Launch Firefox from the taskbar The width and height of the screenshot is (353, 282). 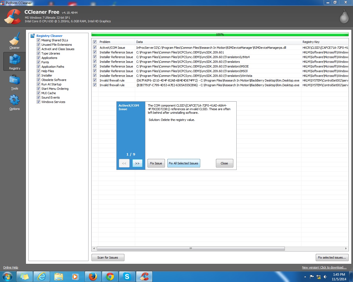point(93,276)
